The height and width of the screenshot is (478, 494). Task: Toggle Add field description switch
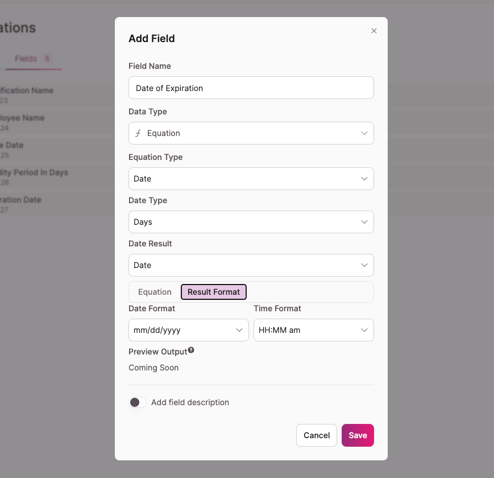click(138, 402)
